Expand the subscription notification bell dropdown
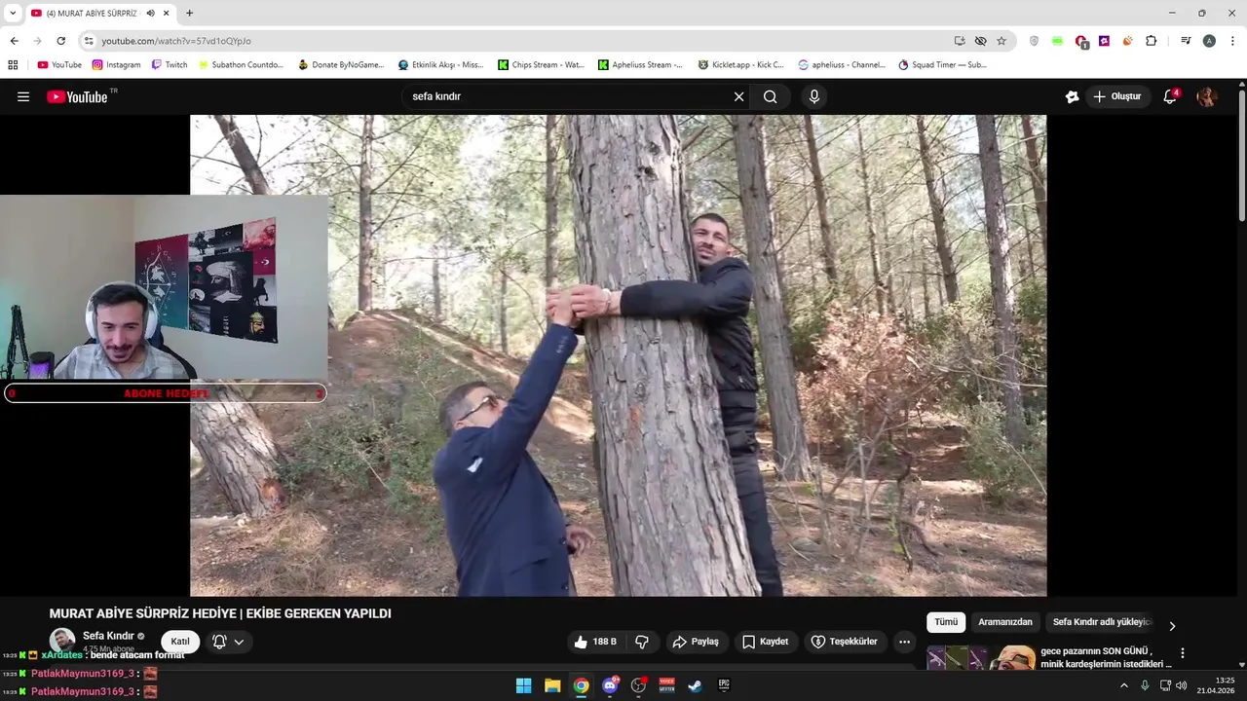The width and height of the screenshot is (1247, 701). [x=228, y=642]
